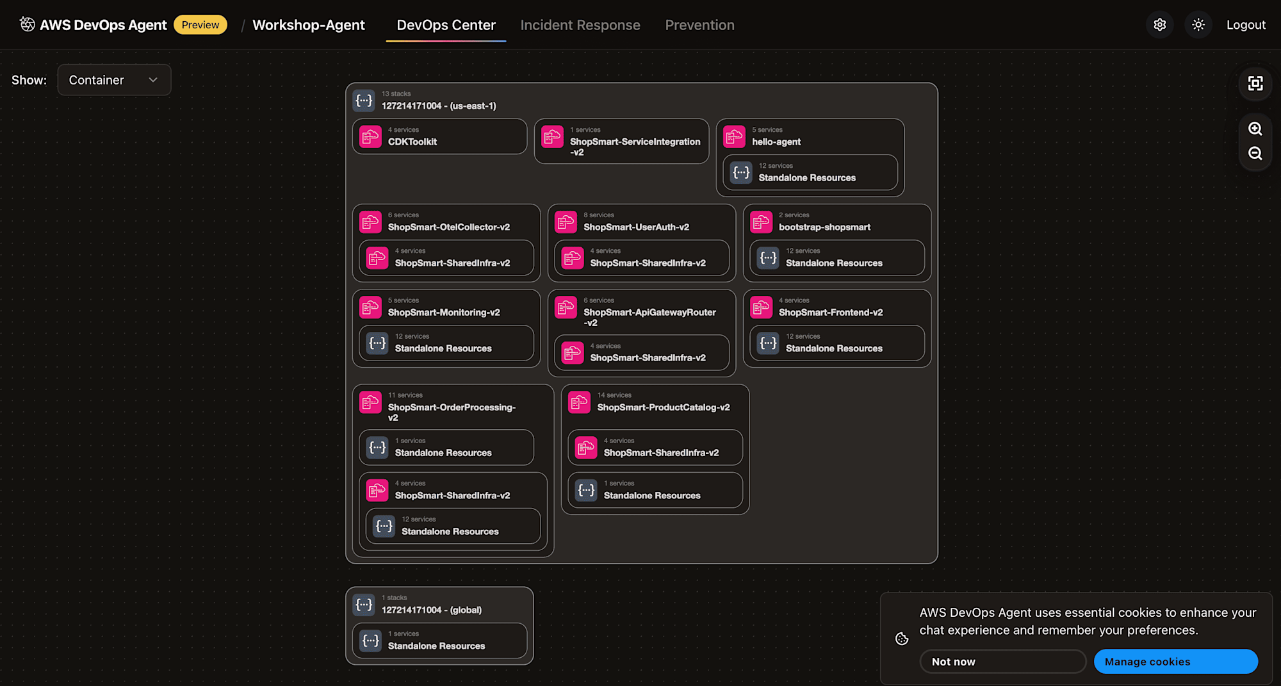Open the settings gear icon

(1160, 25)
